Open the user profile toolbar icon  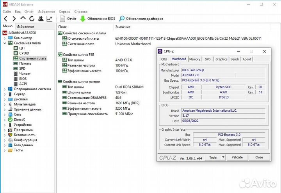(41, 19)
